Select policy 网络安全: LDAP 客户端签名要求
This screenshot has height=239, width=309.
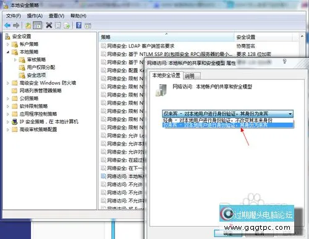[x=141, y=46]
